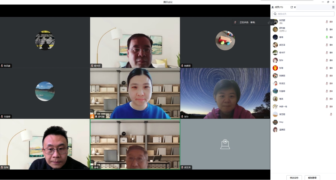Select member May in the list
Viewport: 336px width, 180px height.
tap(281, 122)
